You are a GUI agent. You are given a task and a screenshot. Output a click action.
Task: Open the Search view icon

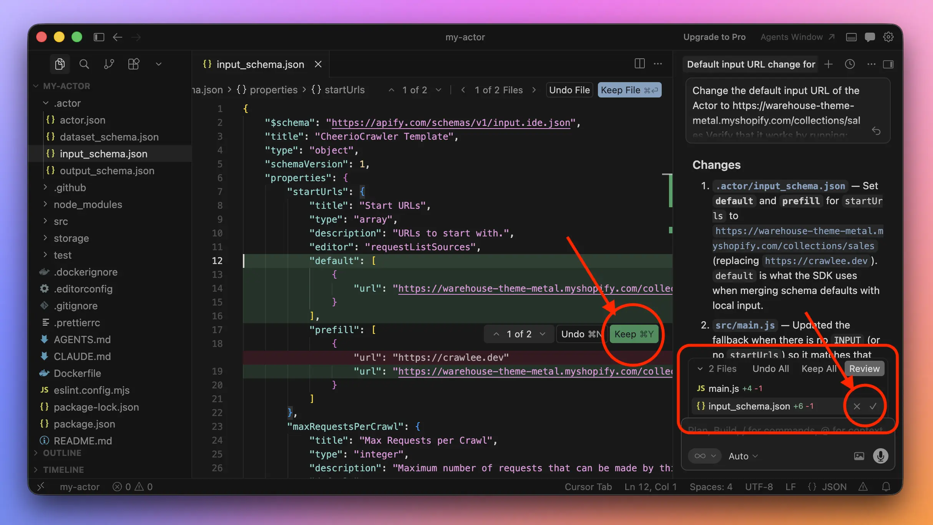coord(84,64)
